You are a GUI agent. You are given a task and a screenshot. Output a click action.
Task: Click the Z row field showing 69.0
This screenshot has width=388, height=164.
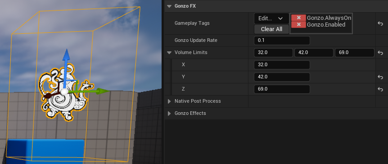282,89
